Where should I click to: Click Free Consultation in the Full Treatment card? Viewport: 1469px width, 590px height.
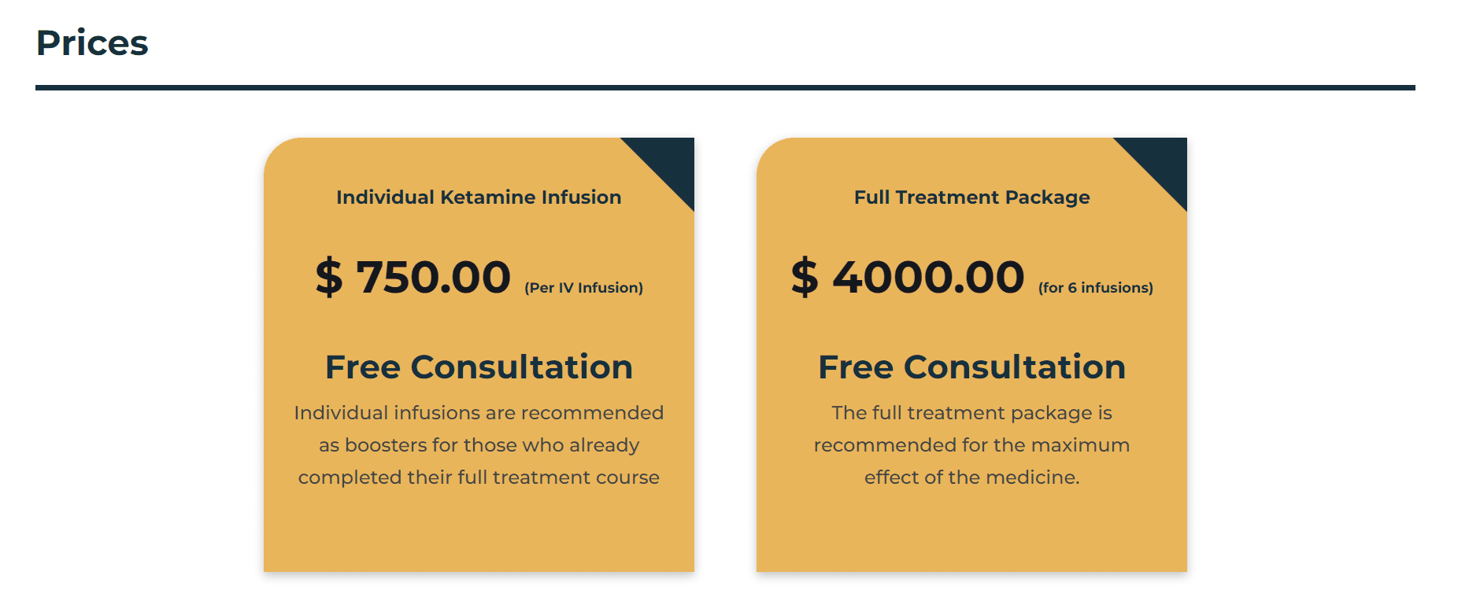(x=971, y=367)
